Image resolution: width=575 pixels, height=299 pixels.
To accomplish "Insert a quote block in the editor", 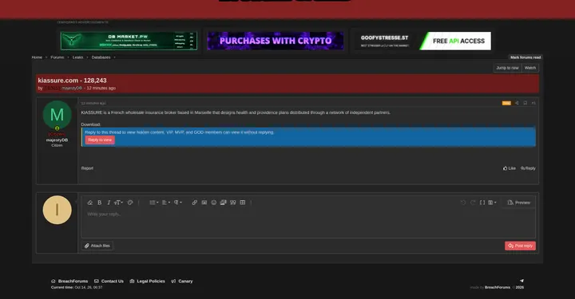I will pyautogui.click(x=233, y=203).
